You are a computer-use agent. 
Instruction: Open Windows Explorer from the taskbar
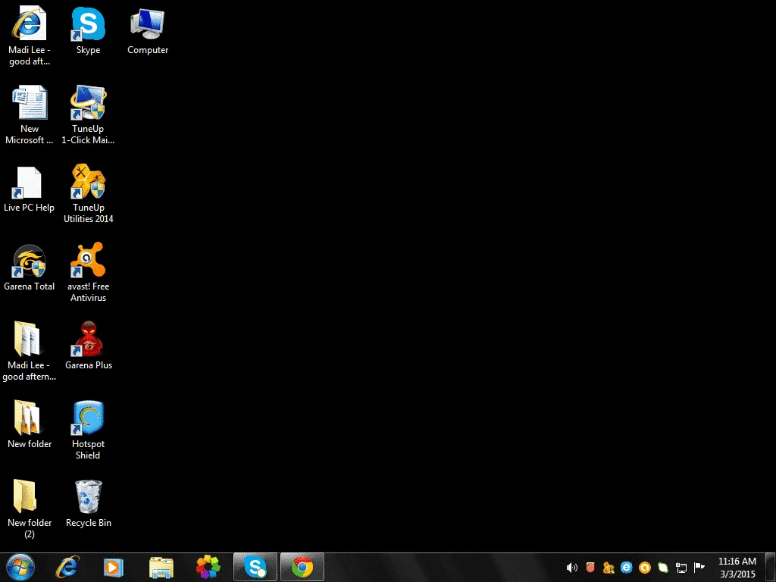point(161,567)
